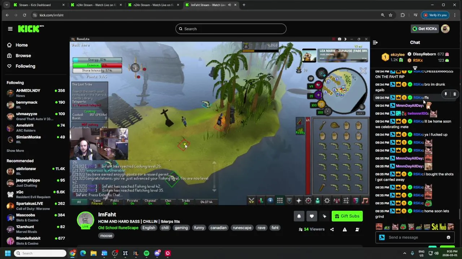This screenshot has width=462, height=259.
Task: Open ekzylee on the gift leaderboard
Action: (397, 55)
